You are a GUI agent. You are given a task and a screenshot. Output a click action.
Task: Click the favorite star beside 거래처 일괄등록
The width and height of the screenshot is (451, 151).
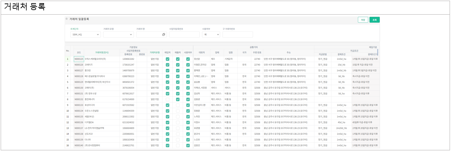coord(67,19)
